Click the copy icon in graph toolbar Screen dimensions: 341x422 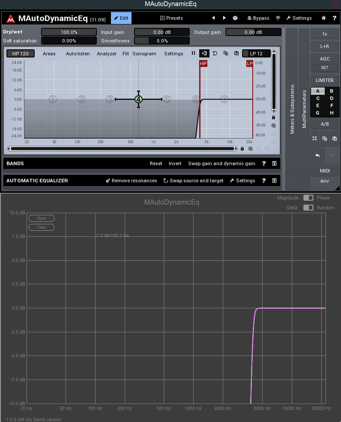coord(226,53)
